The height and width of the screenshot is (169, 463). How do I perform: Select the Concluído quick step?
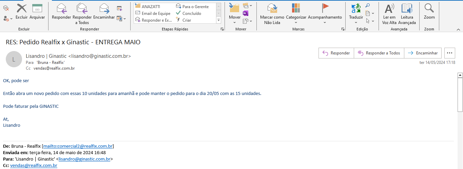[x=192, y=14]
